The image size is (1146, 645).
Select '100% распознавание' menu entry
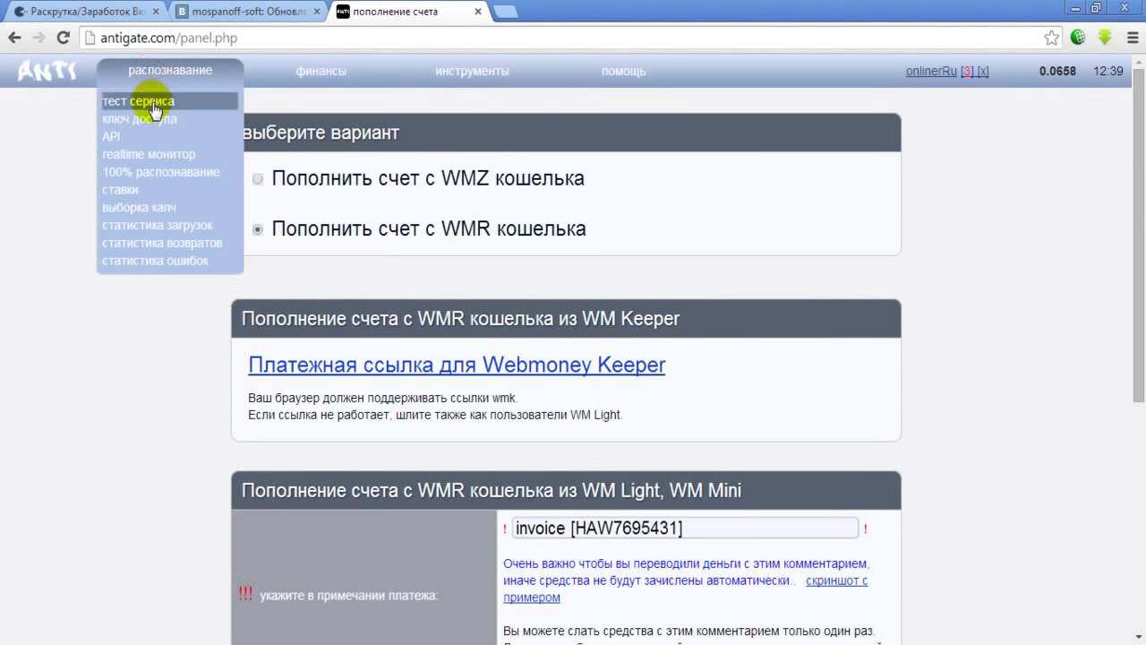click(160, 172)
